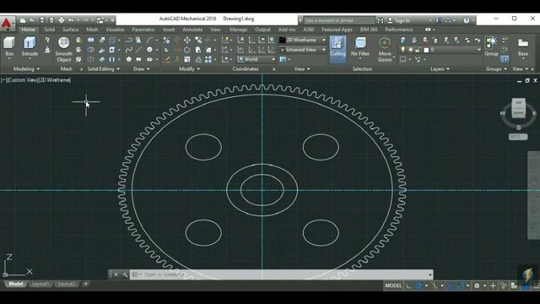Click the Help question mark icon
Viewport: 540px width, 304px height.
467,20
